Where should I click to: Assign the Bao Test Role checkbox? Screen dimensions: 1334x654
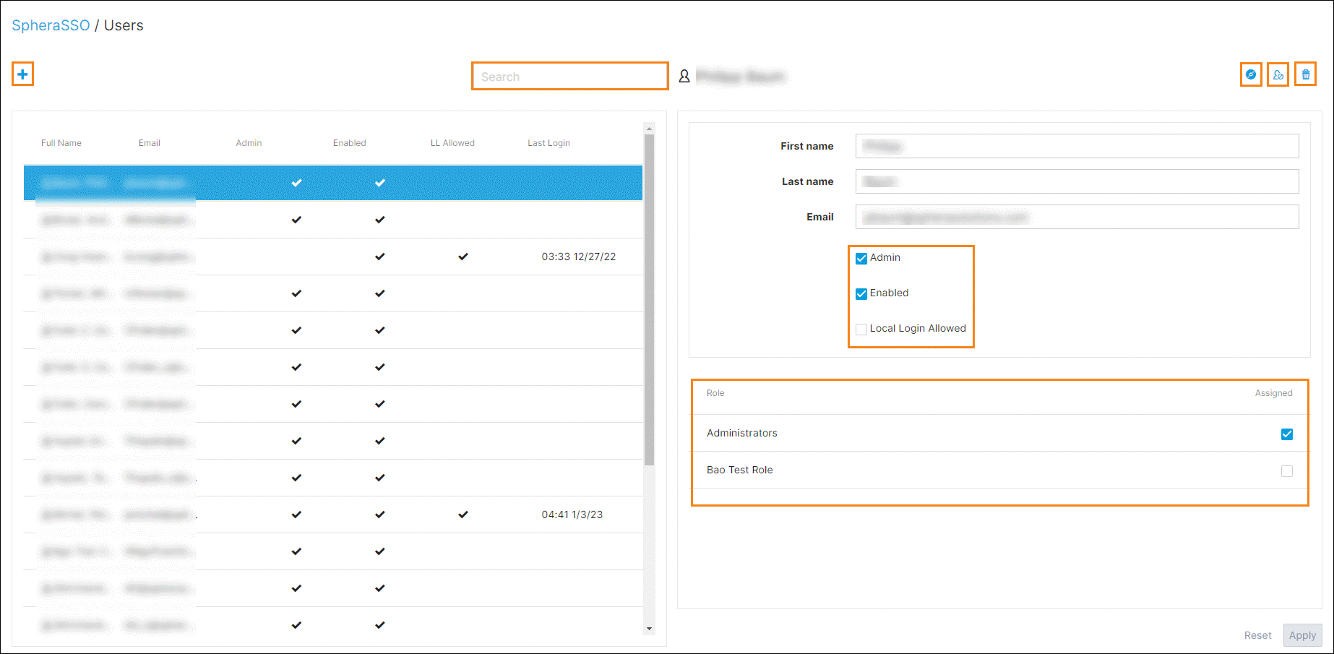click(1286, 471)
